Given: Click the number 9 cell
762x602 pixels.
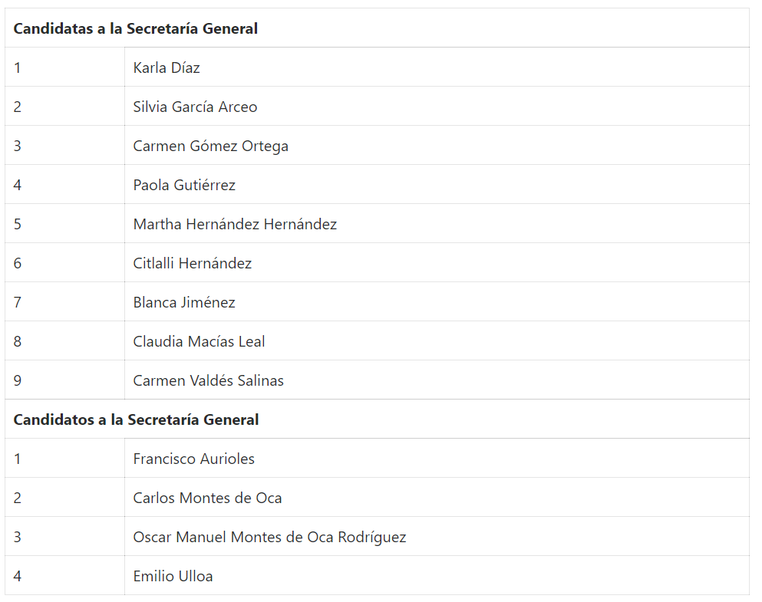Looking at the screenshot, I should coord(18,381).
